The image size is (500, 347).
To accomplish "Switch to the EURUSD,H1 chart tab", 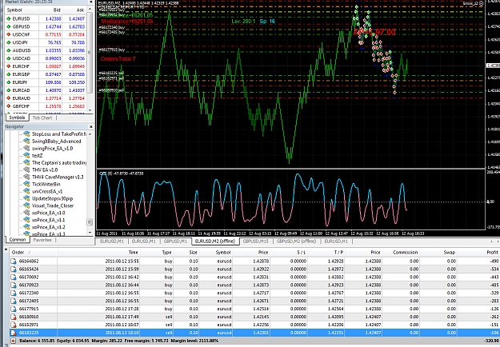I will (336, 241).
